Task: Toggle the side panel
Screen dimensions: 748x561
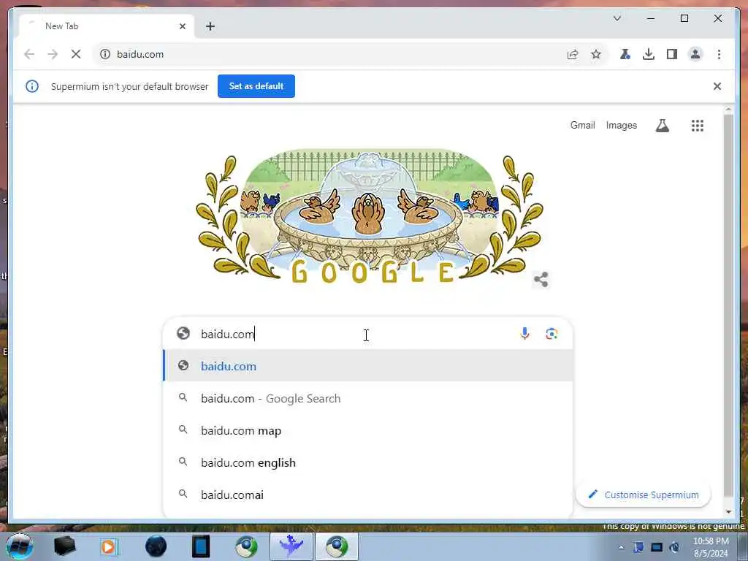Action: click(x=672, y=54)
